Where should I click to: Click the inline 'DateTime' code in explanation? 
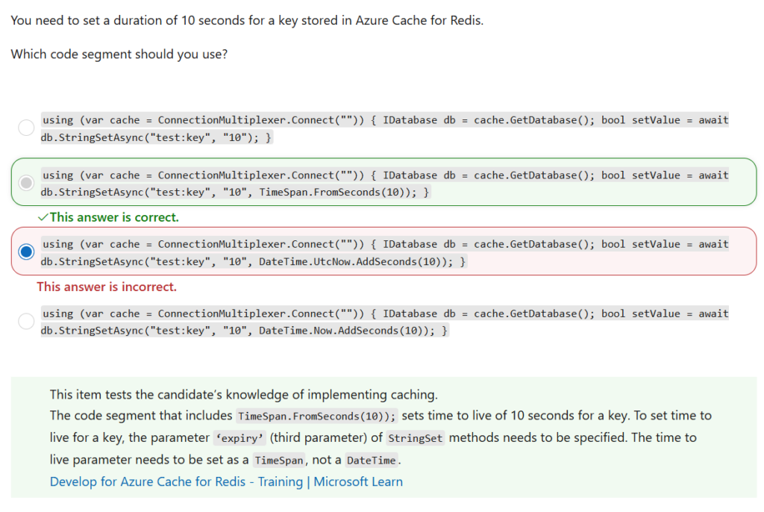372,461
